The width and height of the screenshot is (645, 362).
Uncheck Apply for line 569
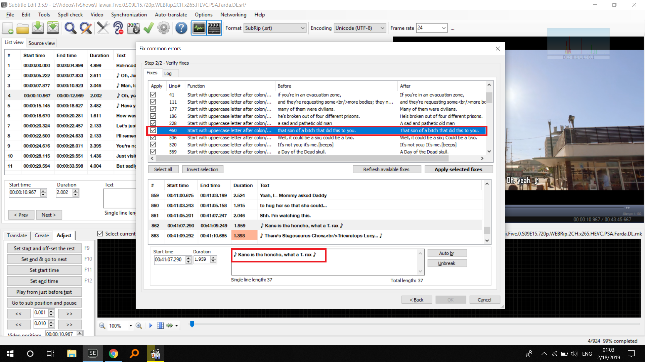[153, 152]
